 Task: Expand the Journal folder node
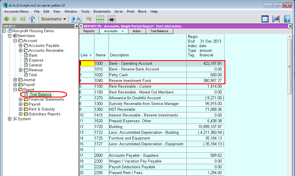(x=15, y=80)
